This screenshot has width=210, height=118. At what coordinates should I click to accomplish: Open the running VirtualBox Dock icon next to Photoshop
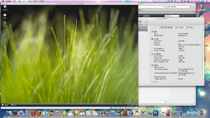(x=180, y=113)
